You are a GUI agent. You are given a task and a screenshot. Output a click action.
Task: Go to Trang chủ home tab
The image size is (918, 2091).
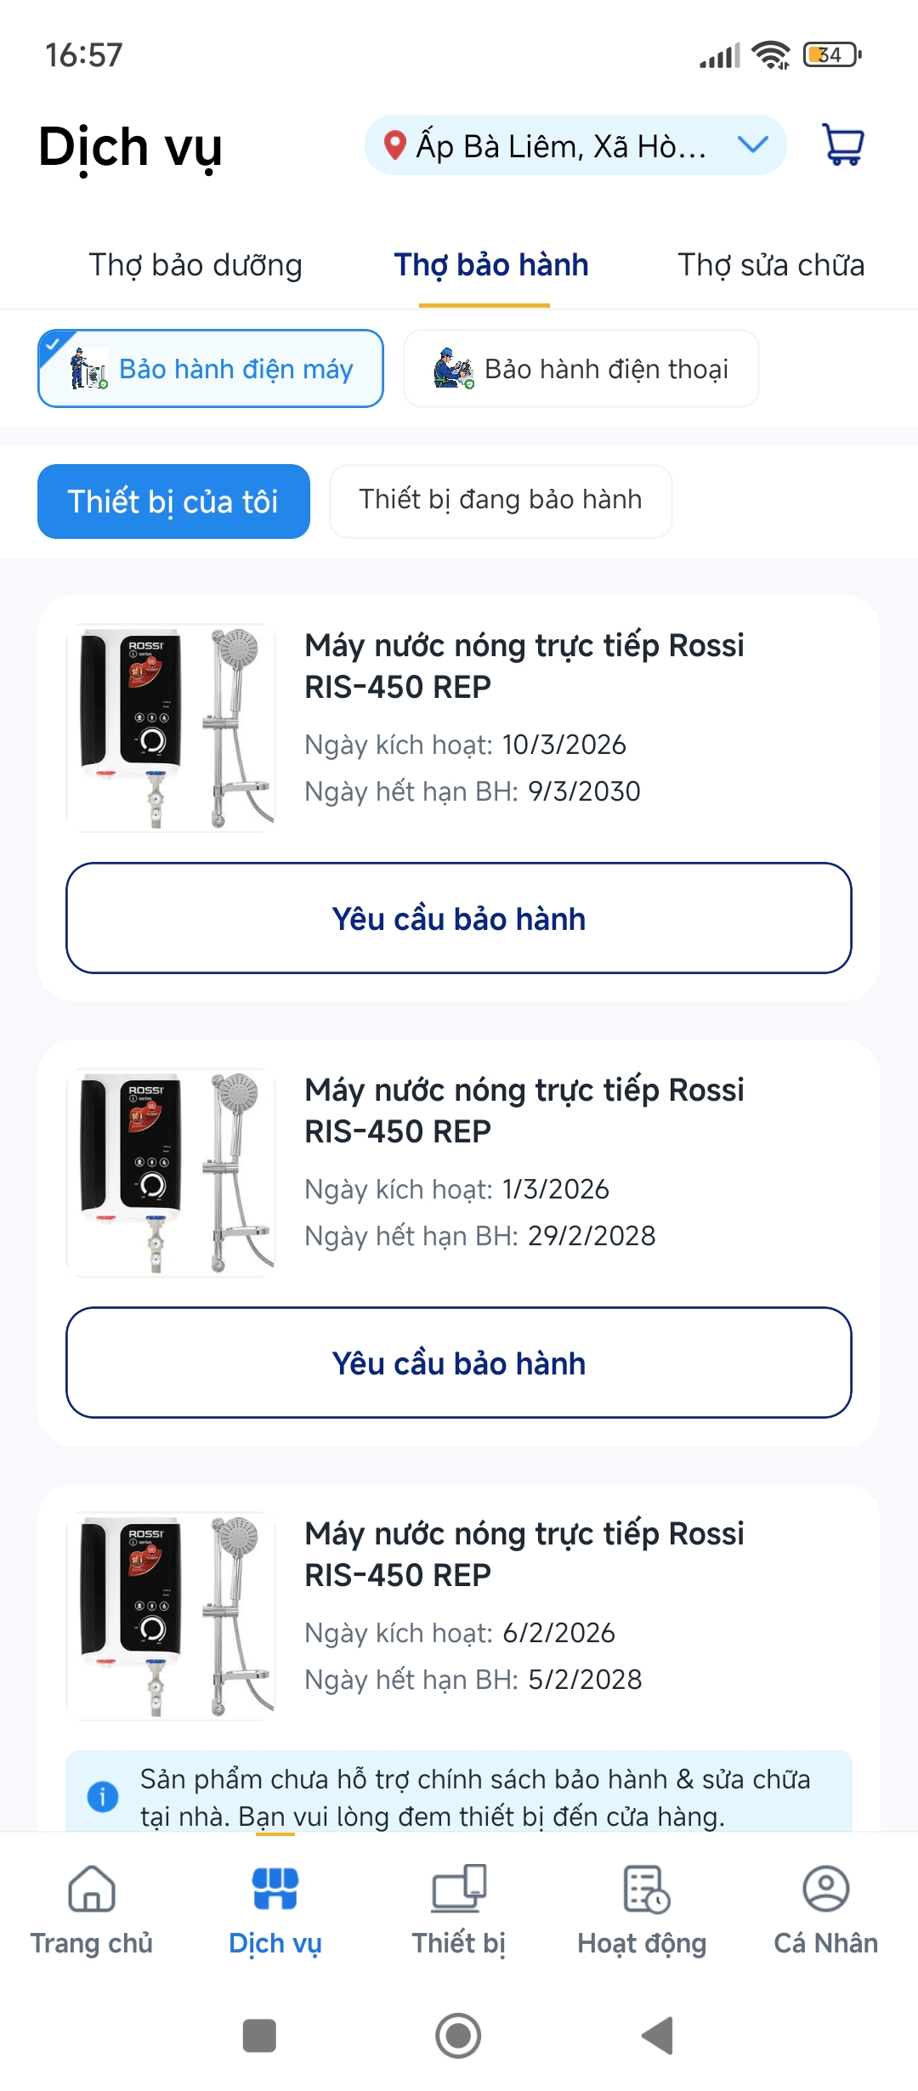tap(92, 1907)
